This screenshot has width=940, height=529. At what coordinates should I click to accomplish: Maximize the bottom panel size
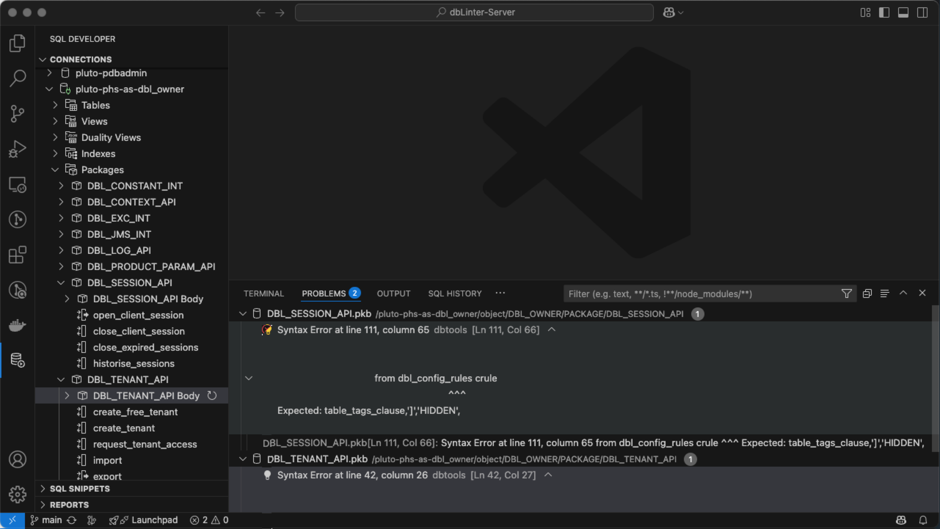point(903,293)
